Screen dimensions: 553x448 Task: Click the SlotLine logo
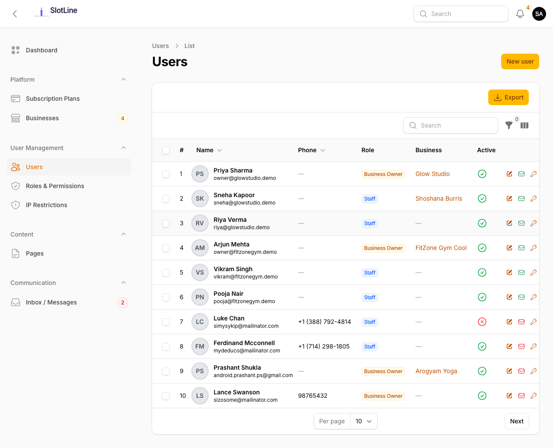55,11
